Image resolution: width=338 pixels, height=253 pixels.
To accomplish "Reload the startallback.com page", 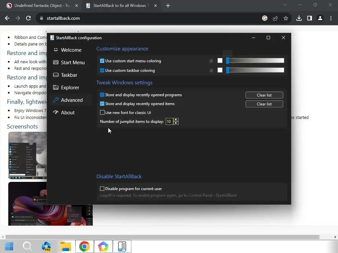I will coord(28,18).
